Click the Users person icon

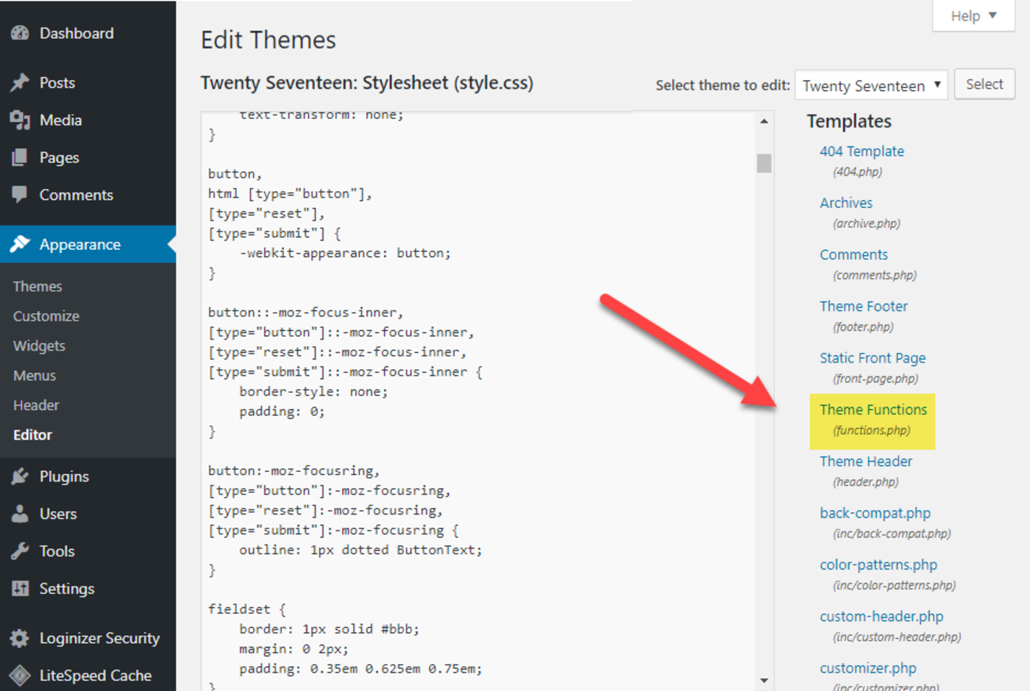[x=20, y=514]
